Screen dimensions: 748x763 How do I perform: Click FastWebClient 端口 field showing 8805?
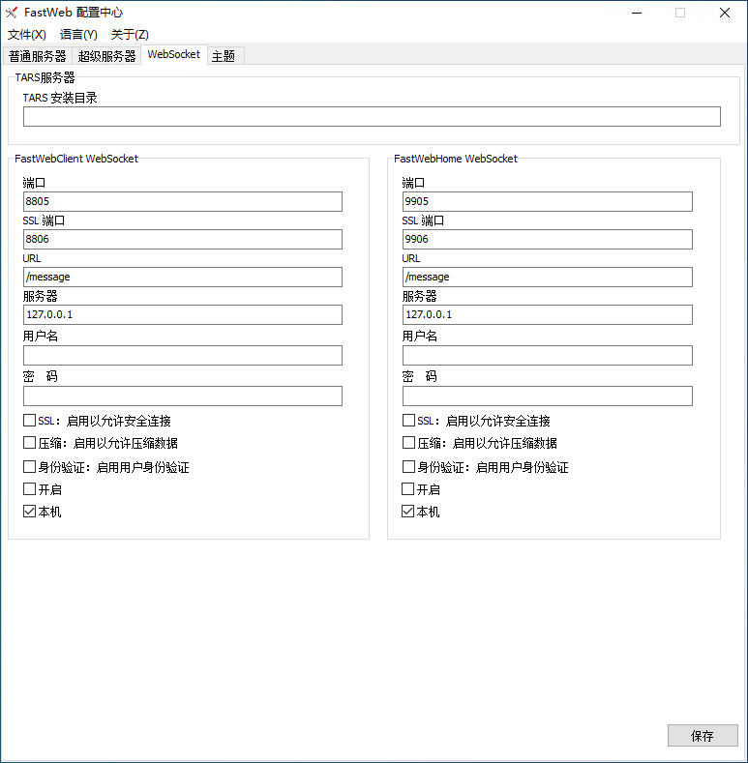183,201
